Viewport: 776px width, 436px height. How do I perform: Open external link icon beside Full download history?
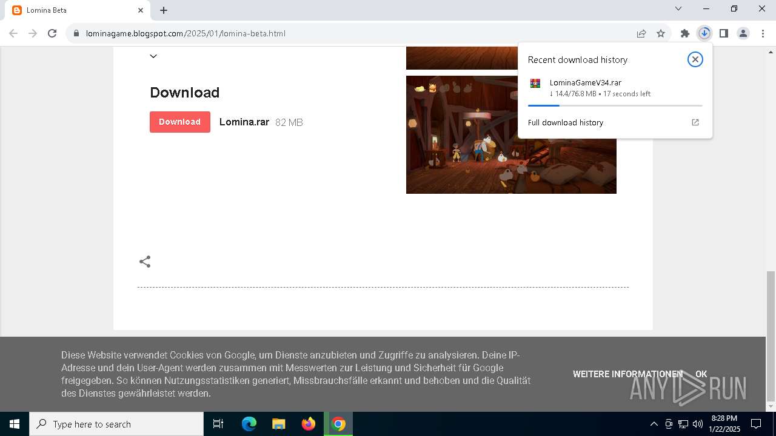coord(695,122)
